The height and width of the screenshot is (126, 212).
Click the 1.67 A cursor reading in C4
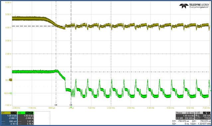[x=30, y=121]
